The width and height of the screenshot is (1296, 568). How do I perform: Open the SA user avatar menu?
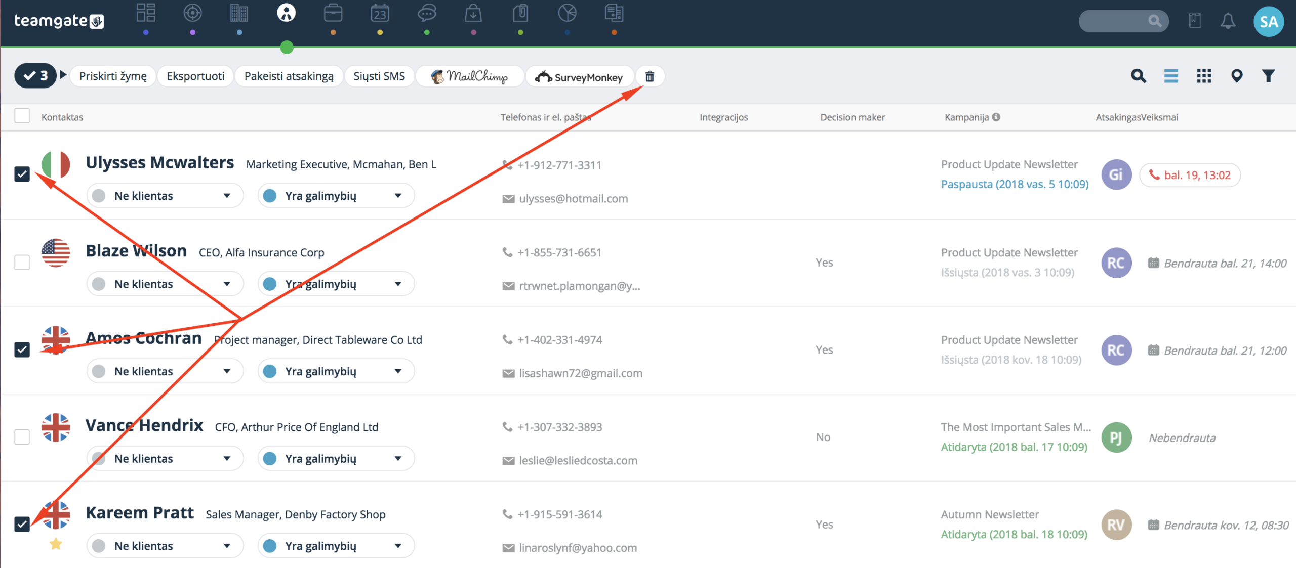(x=1269, y=22)
